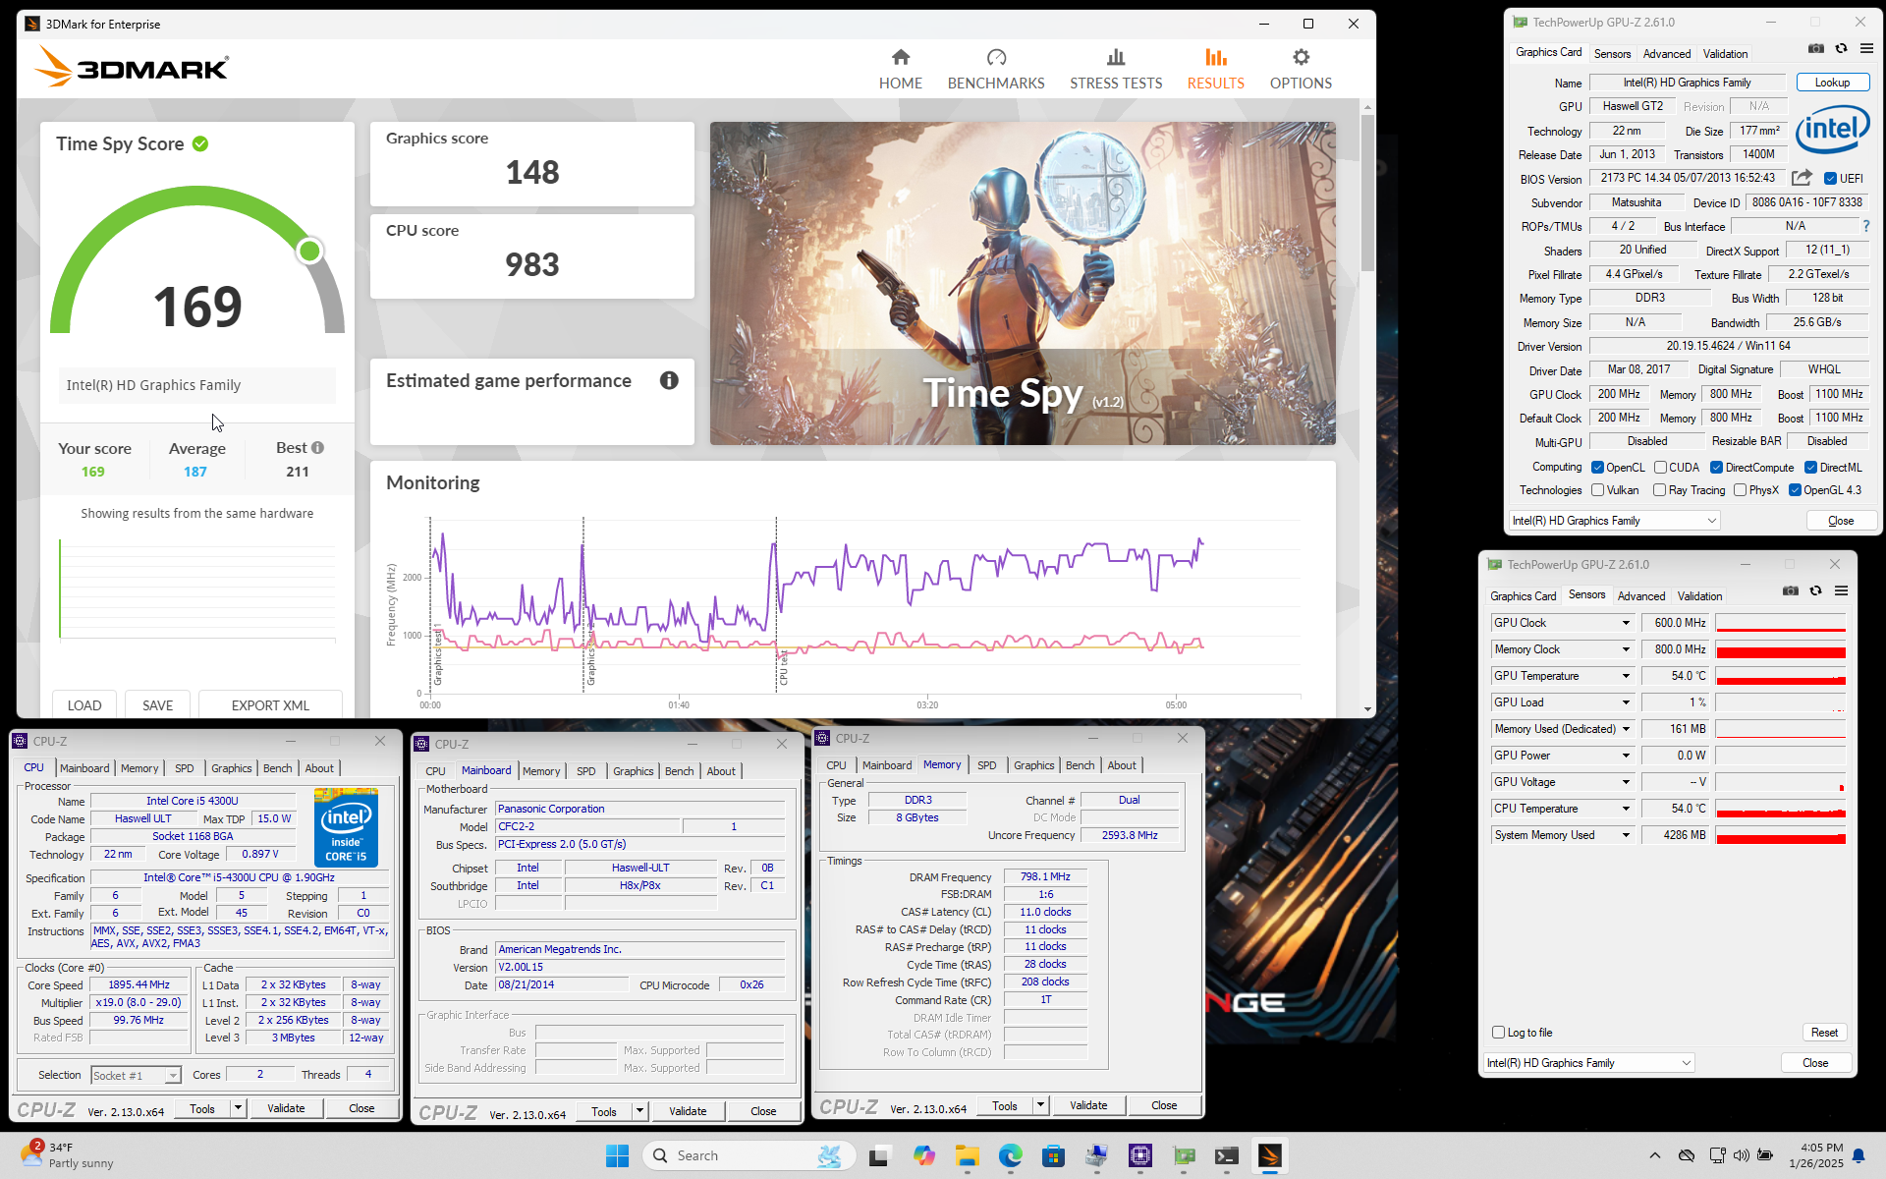Open hamburger menu in GPU-Z Sensors window

coord(1841,590)
